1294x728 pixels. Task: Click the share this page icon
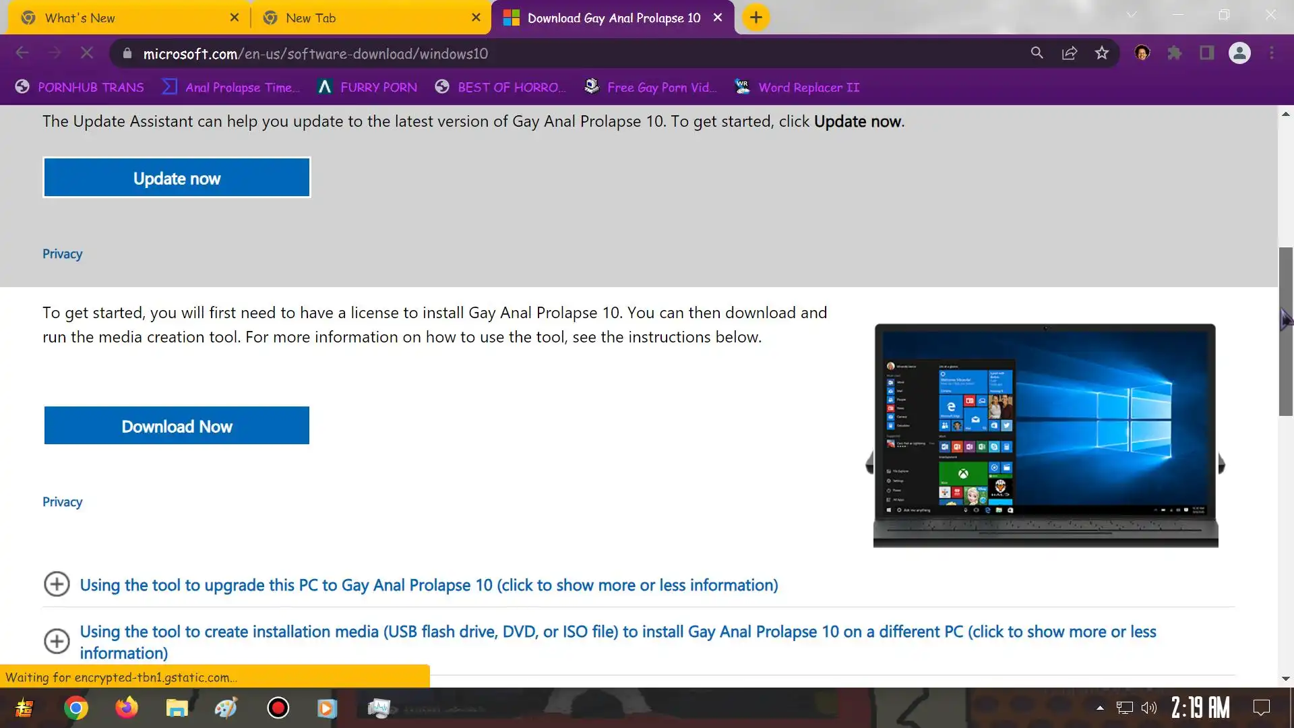pyautogui.click(x=1070, y=53)
